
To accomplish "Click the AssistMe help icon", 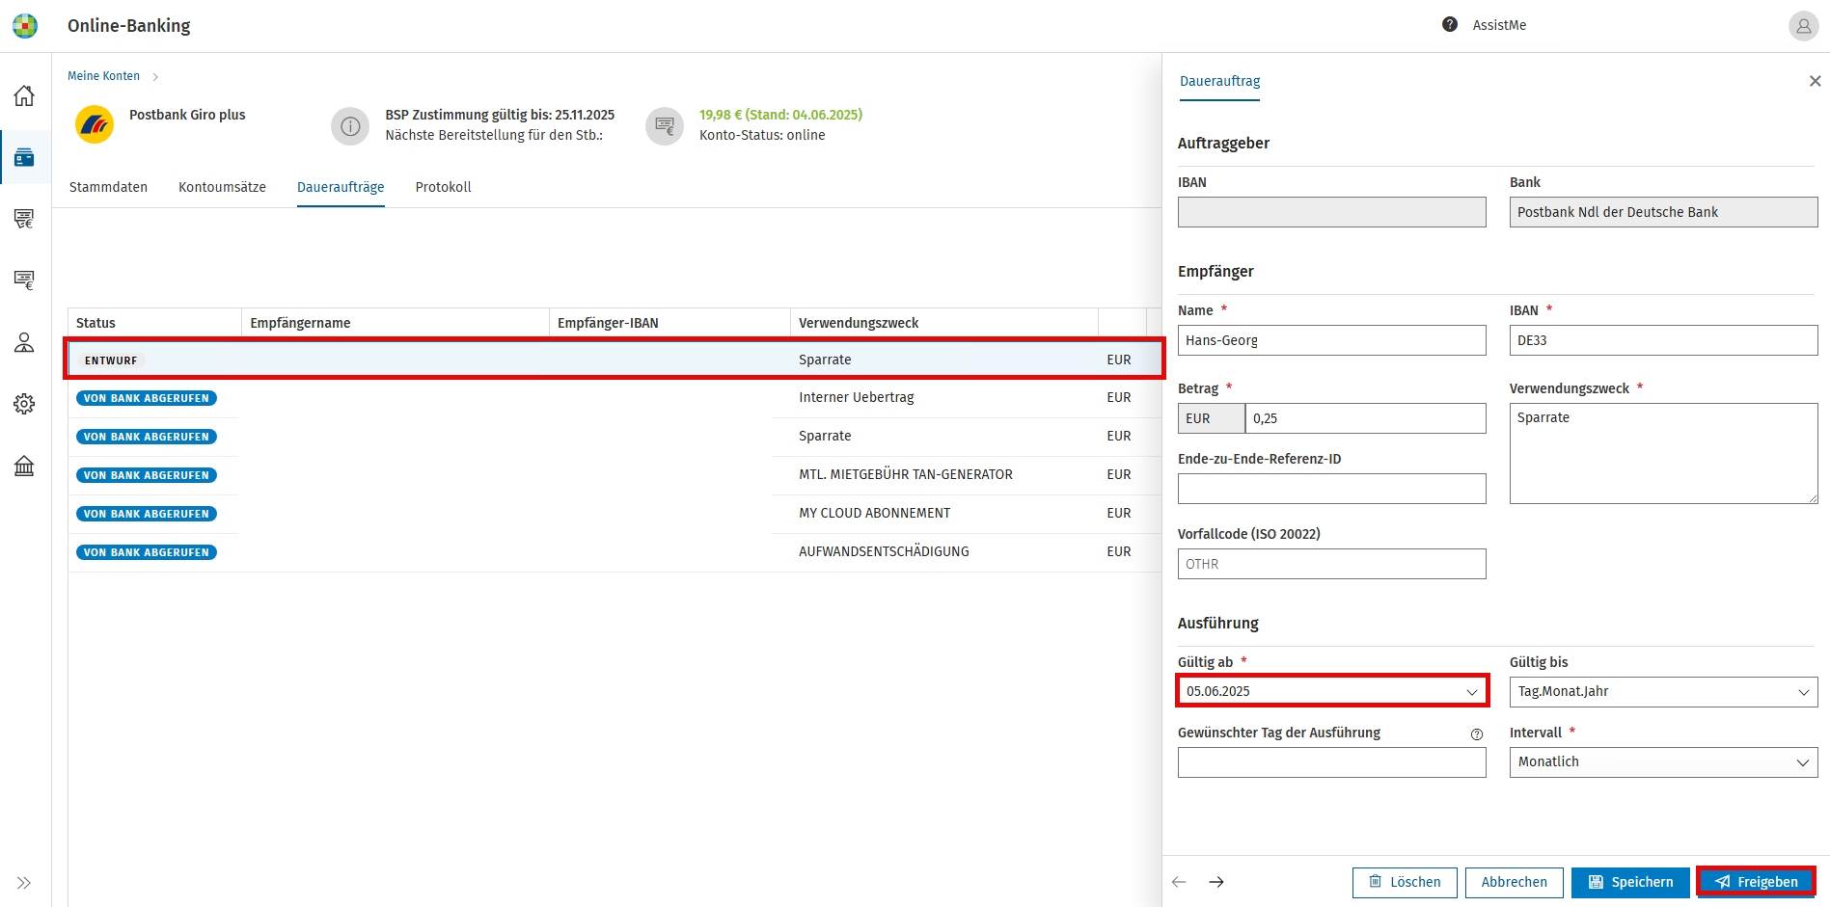I will (x=1450, y=25).
